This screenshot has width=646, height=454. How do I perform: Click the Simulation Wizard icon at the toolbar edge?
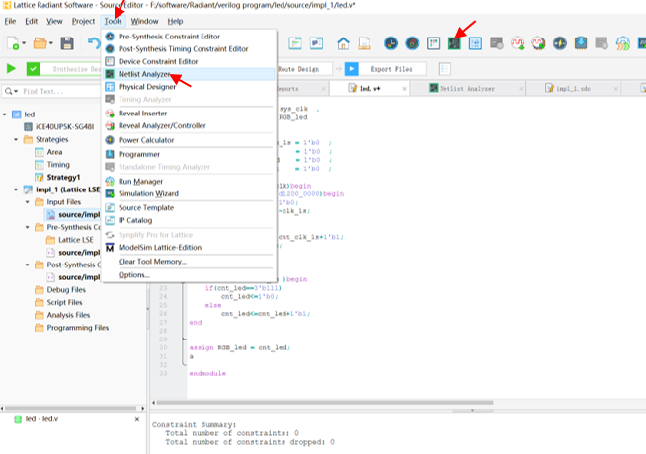click(641, 43)
